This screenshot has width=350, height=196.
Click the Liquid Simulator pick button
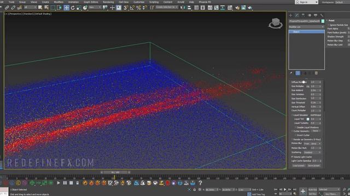pos(316,115)
